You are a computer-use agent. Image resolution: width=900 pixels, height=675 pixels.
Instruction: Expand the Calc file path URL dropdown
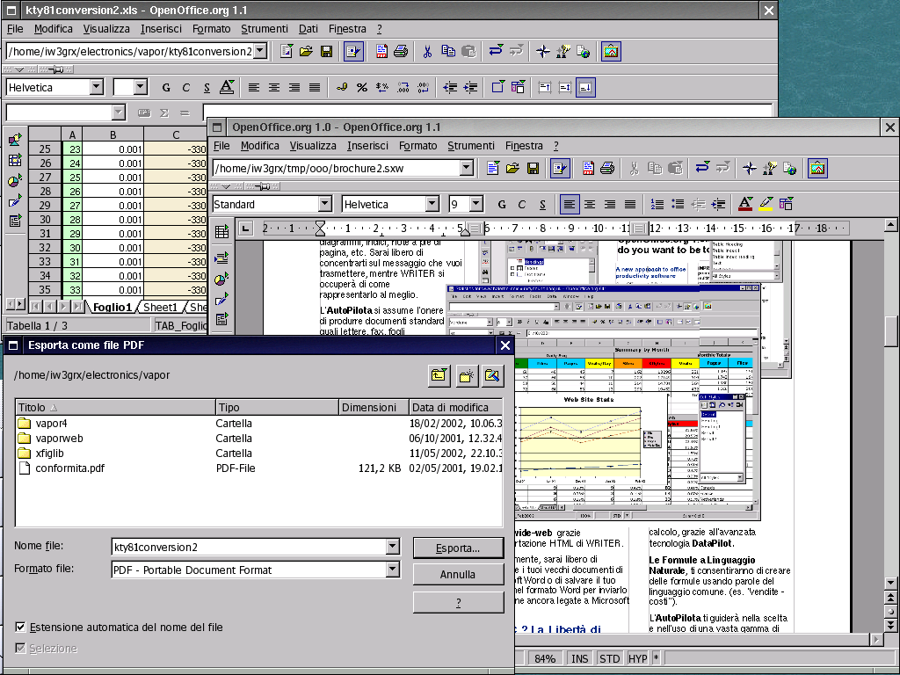[x=260, y=52]
